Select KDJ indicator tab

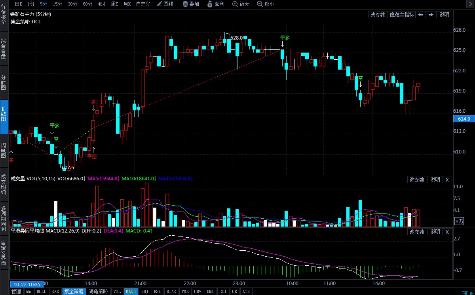tap(144, 291)
